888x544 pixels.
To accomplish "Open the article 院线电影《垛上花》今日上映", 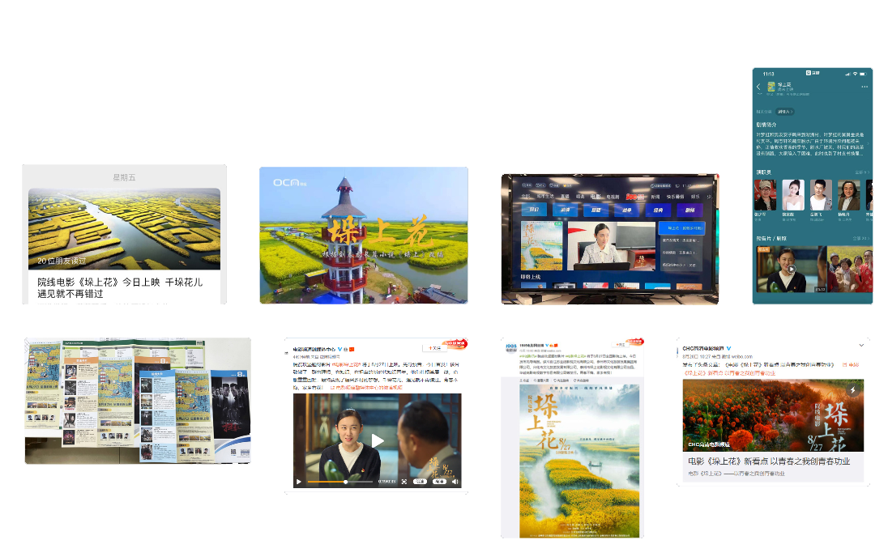I will [119, 287].
